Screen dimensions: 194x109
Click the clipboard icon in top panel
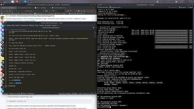(x=158, y=2)
